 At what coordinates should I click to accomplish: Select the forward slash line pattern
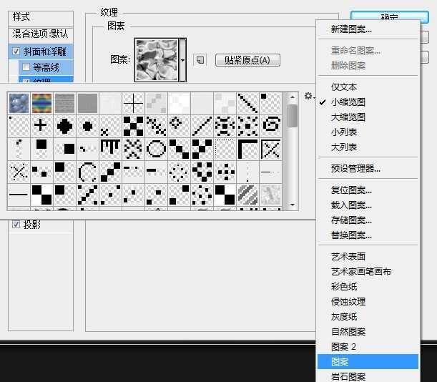click(202, 126)
